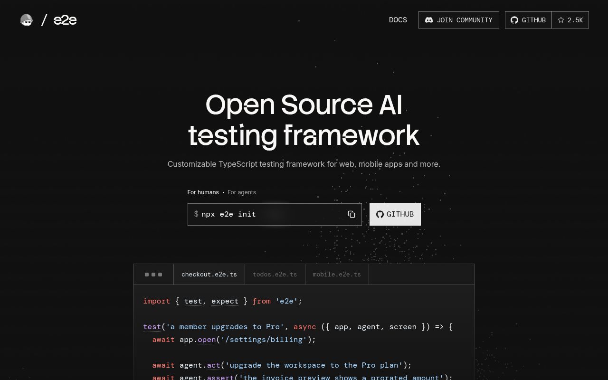608x380 pixels.
Task: Click the 'a member upgrades to Pro' string
Action: coord(225,327)
